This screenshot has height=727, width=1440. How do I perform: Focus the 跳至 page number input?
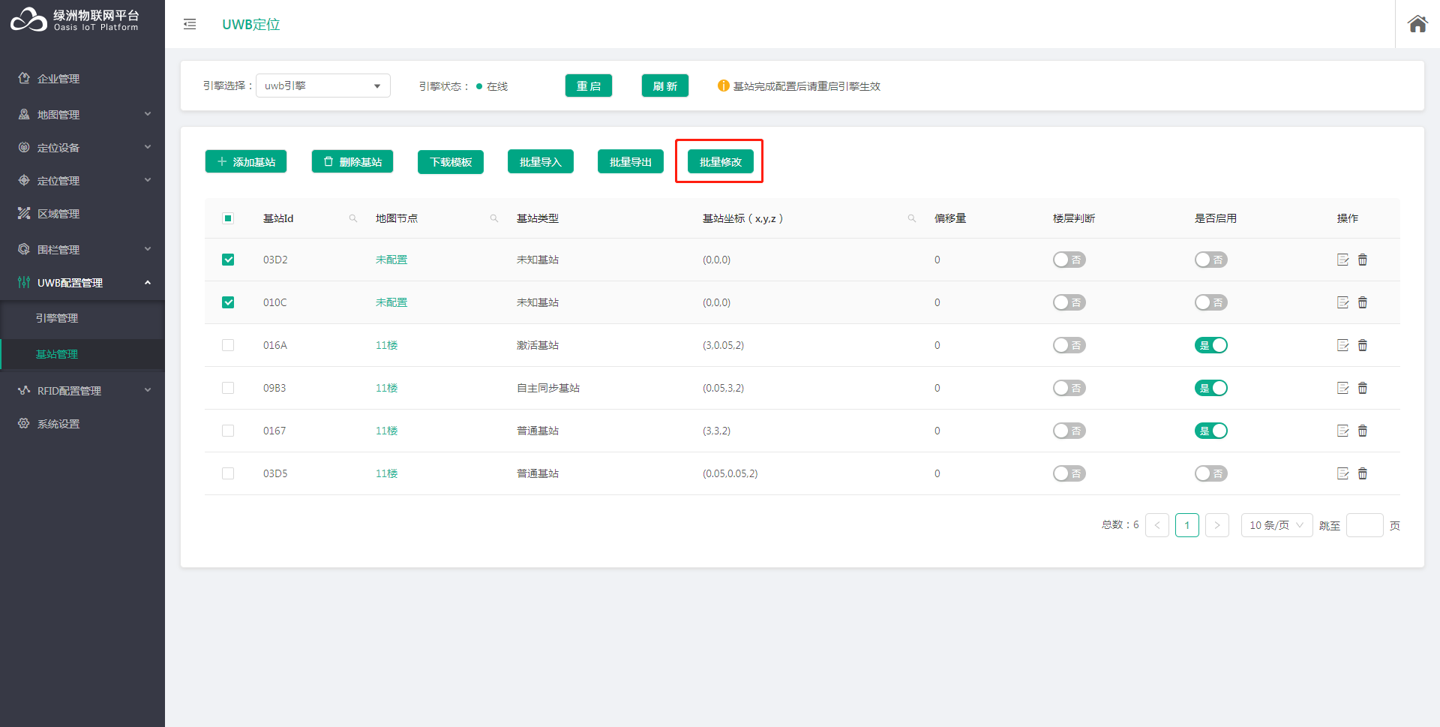tap(1365, 525)
